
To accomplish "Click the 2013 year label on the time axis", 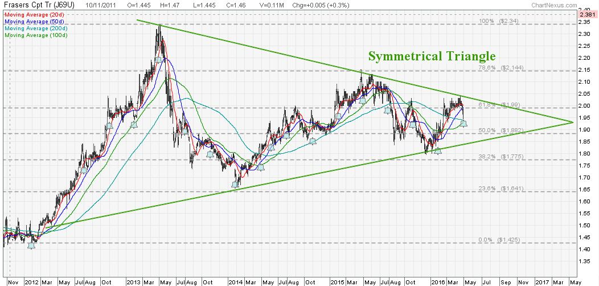I will pos(133,282).
